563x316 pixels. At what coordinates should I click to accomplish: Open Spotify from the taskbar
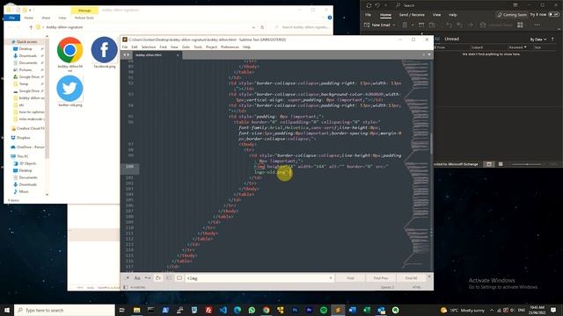pos(324,310)
